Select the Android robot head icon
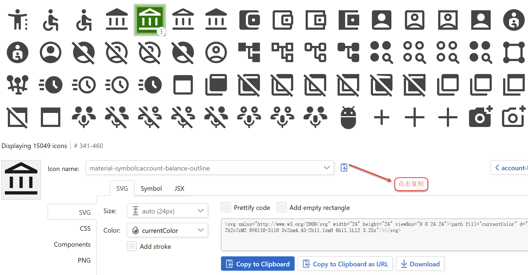Screen dimensions: 528x275 (x=348, y=118)
